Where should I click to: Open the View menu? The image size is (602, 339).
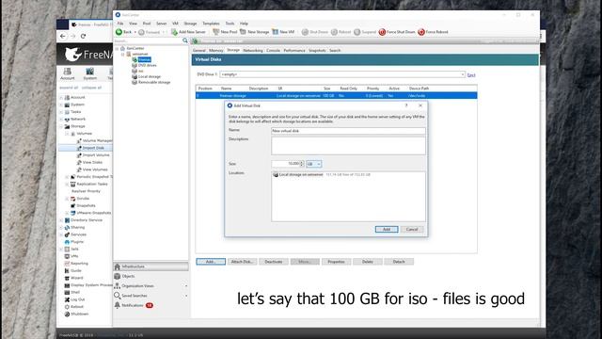coord(133,24)
